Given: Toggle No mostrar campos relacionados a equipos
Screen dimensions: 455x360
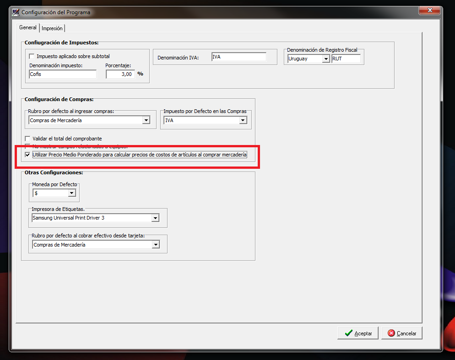Looking at the screenshot, I should point(28,146).
